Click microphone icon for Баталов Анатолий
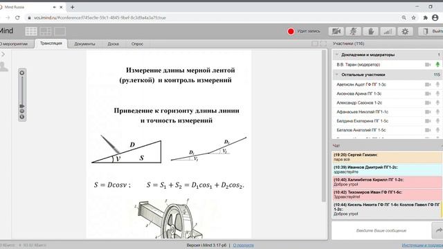The image size is (443, 249). 437,130
